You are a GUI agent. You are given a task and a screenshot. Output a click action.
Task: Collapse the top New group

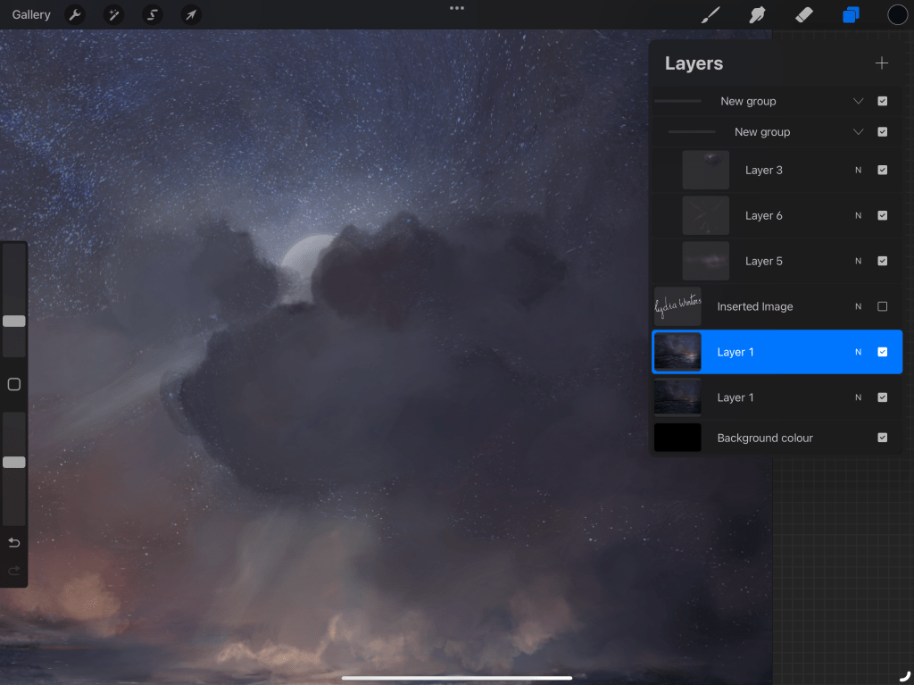tap(858, 102)
